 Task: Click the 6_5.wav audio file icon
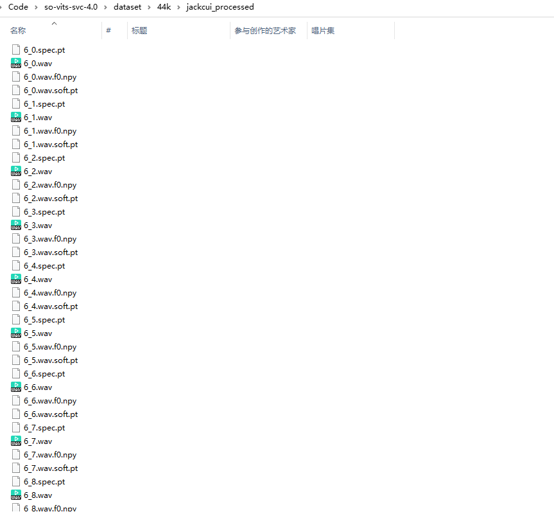pyautogui.click(x=16, y=333)
